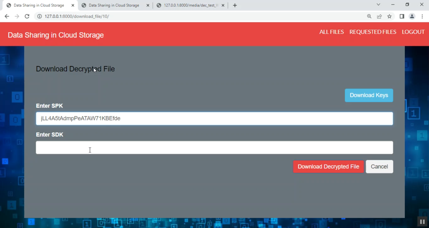
Task: Open the browser zoom magnifier icon
Action: [369, 16]
